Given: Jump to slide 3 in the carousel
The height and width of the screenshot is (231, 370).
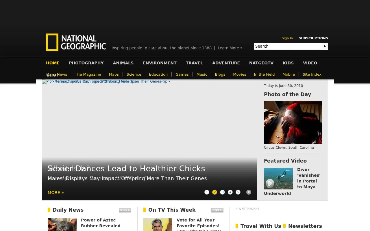Looking at the screenshot, I should tap(222, 192).
